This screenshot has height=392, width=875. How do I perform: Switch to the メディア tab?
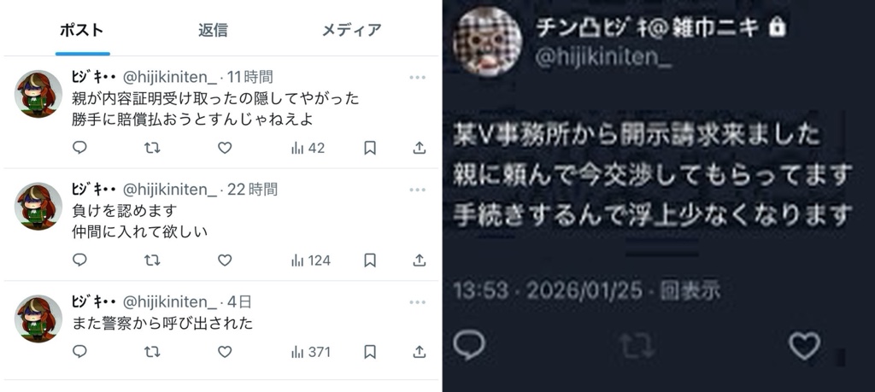click(351, 30)
